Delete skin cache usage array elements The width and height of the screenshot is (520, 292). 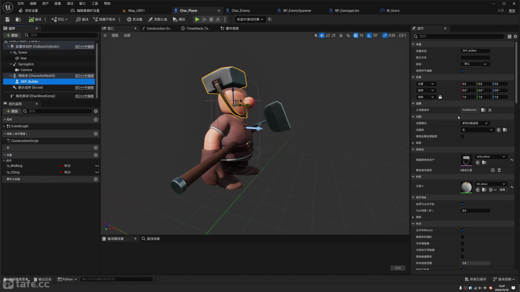(x=499, y=170)
